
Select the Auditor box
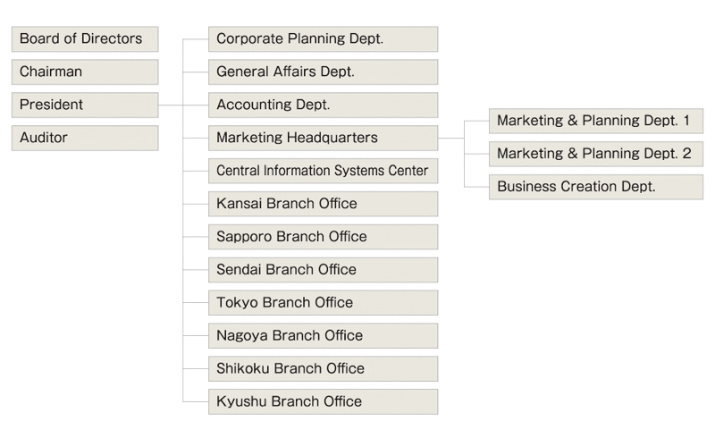click(85, 138)
